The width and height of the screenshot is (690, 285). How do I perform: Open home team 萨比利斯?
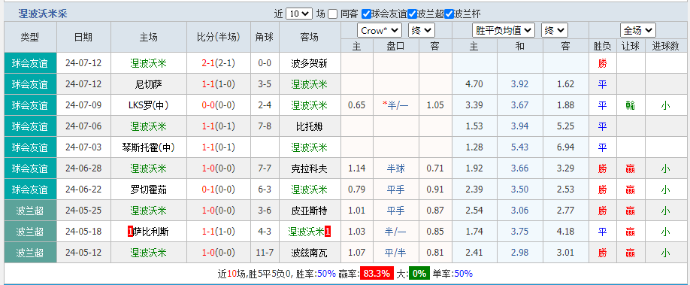coord(150,232)
